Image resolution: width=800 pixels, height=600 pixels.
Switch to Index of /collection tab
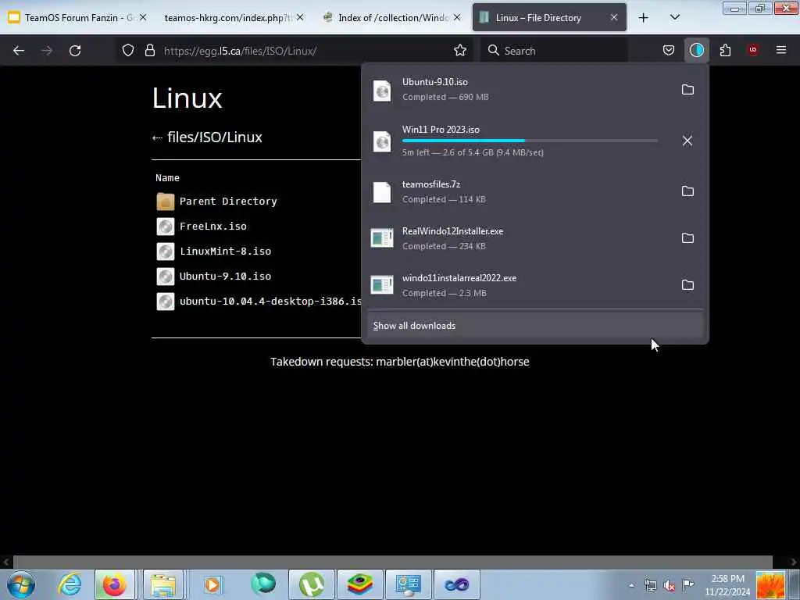click(x=393, y=18)
